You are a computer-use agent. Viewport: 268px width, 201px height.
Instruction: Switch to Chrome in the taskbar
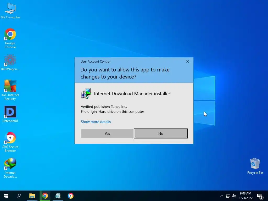[45, 196]
